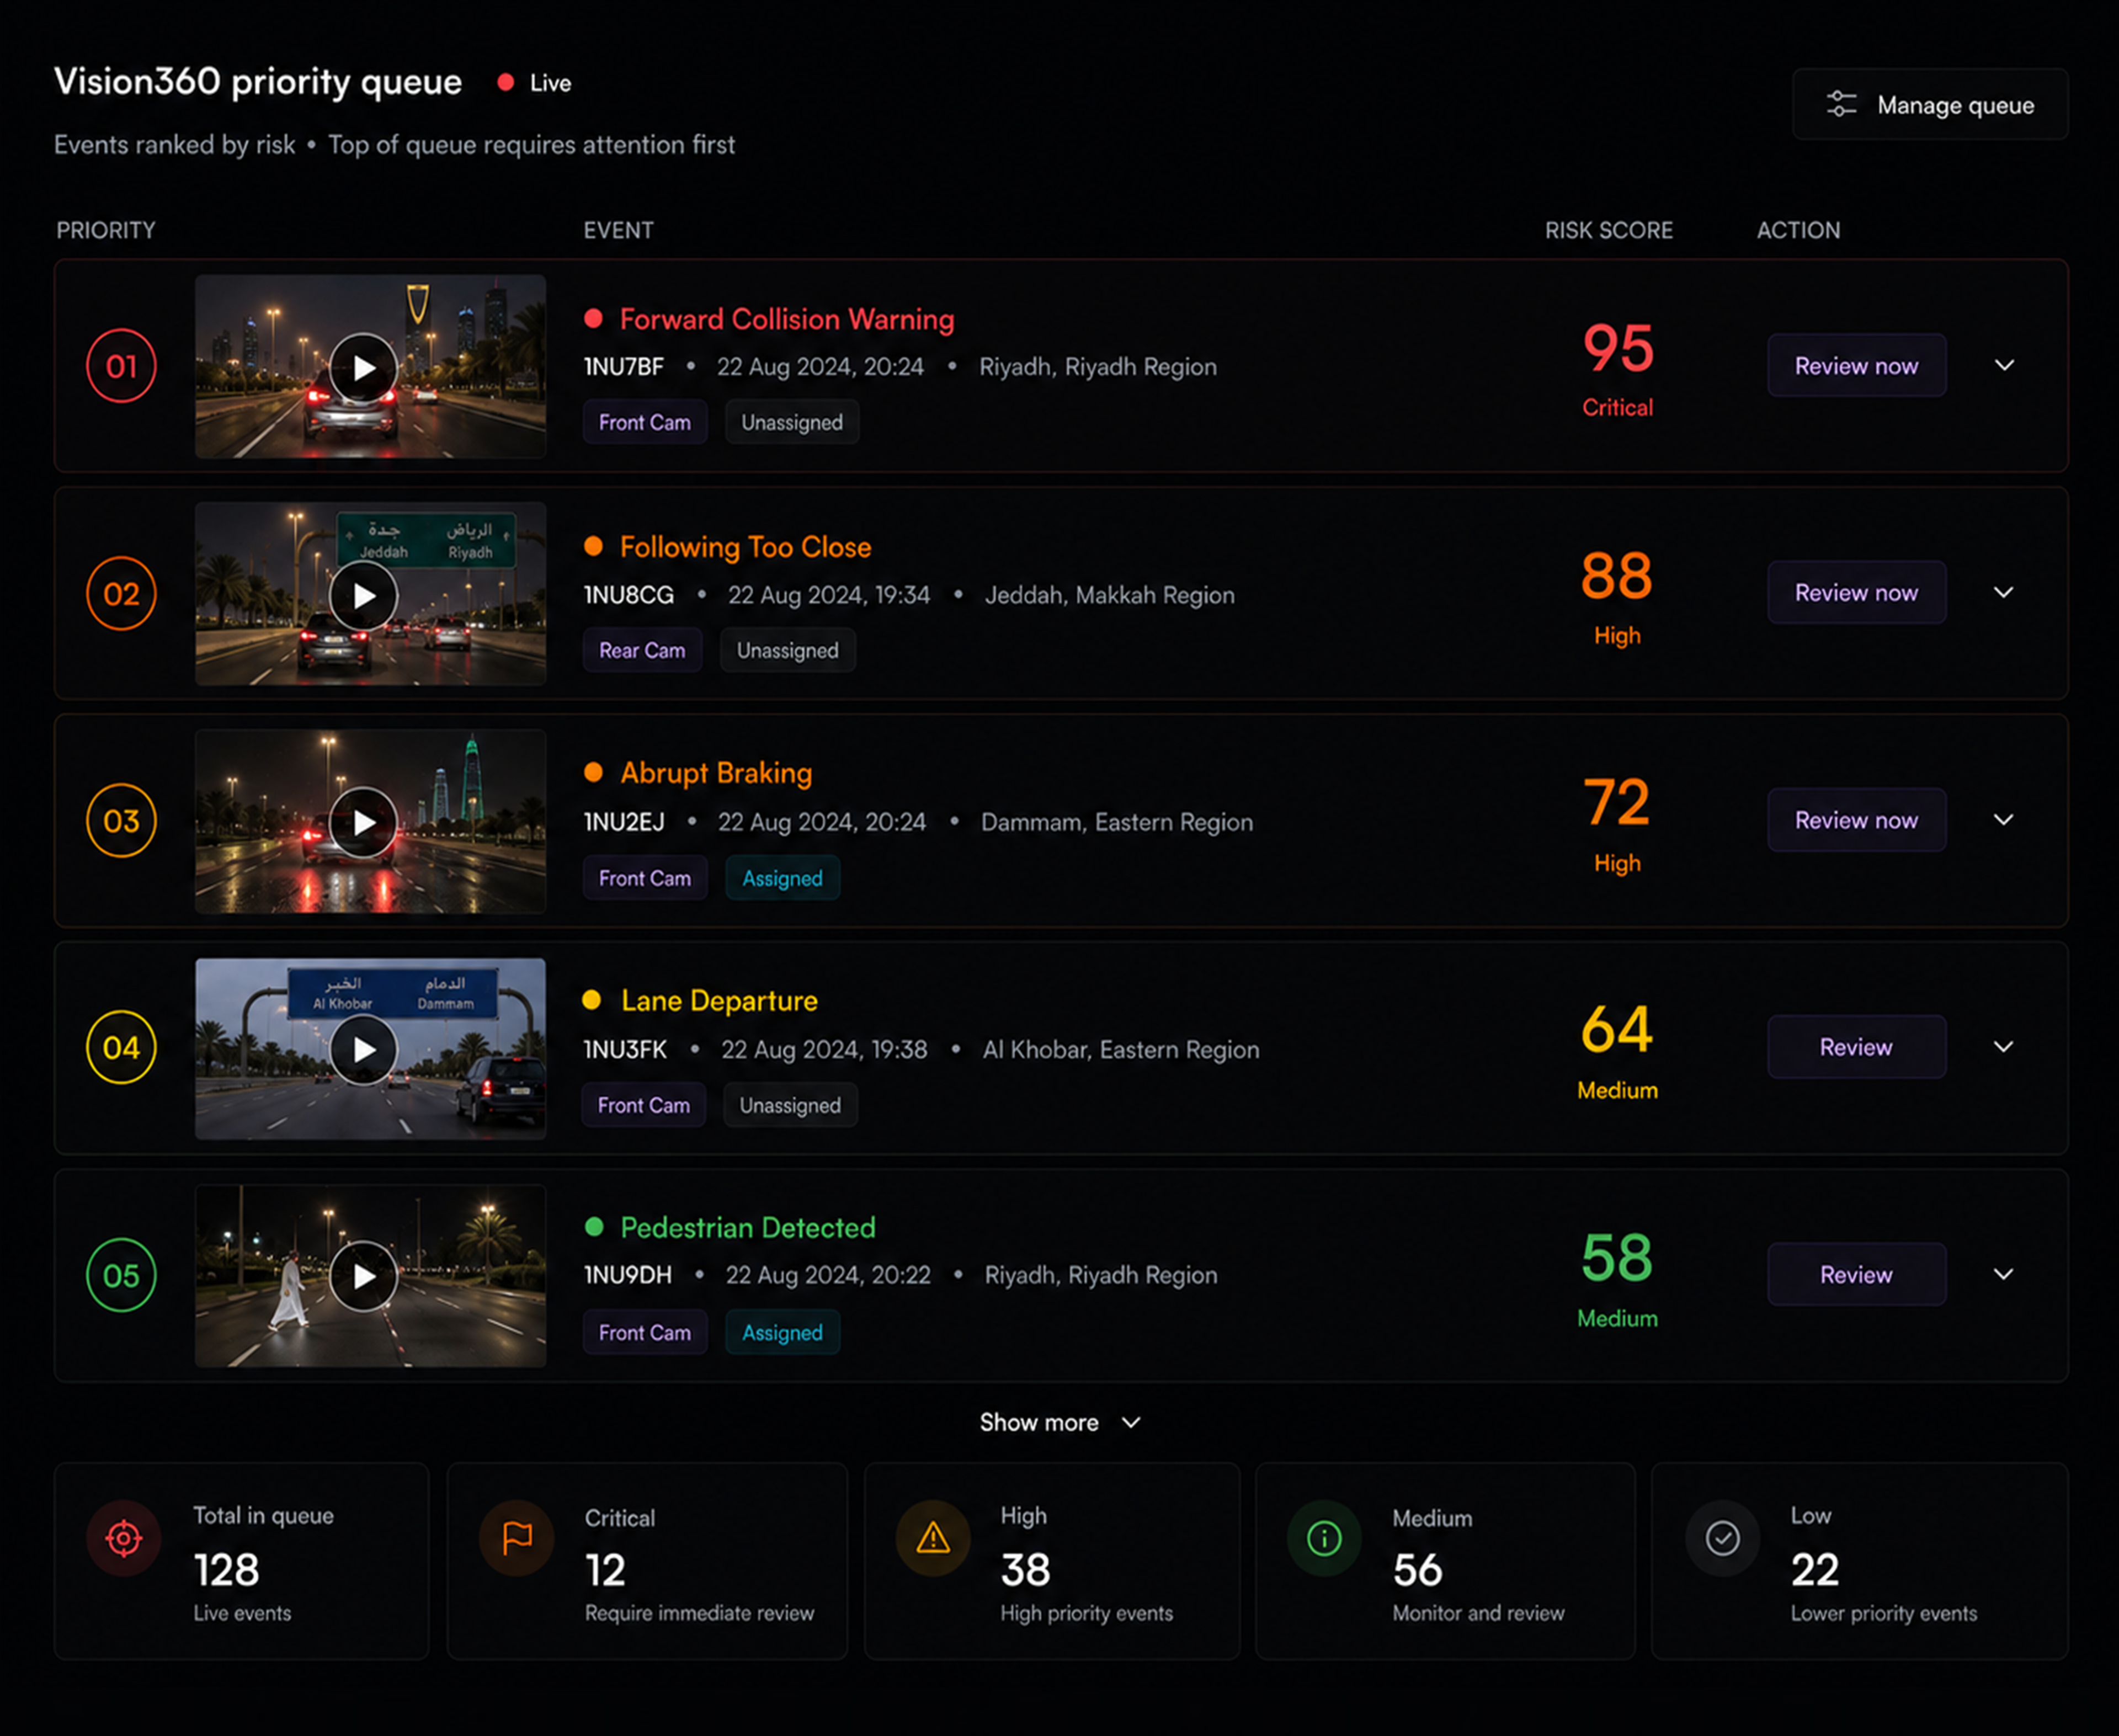The height and width of the screenshot is (1736, 2119).
Task: Open the Pedestrian Detected event title
Action: point(748,1227)
